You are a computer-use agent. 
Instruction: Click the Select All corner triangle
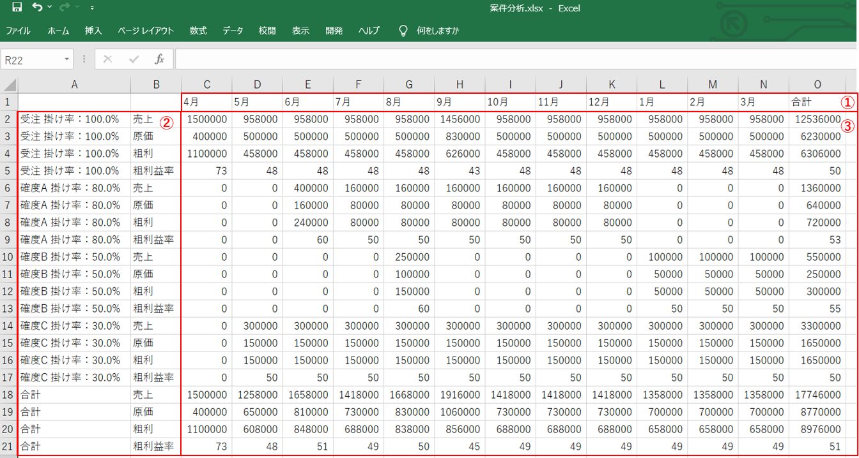(9, 85)
